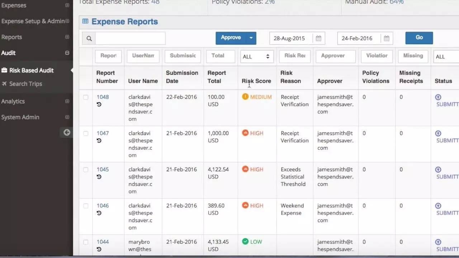Click the LOW risk checkmark icon for report 1044

[x=245, y=242]
